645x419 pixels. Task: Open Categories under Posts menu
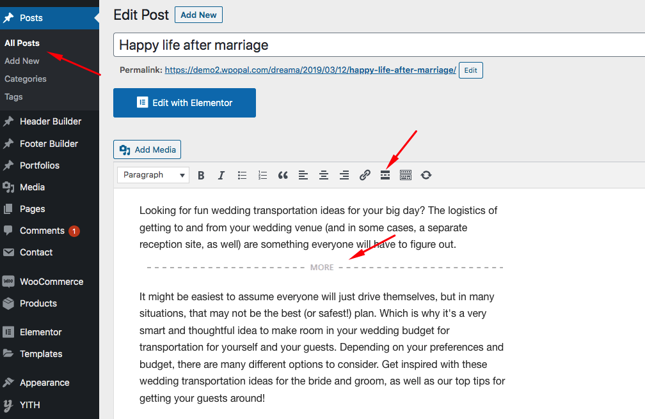coord(26,79)
